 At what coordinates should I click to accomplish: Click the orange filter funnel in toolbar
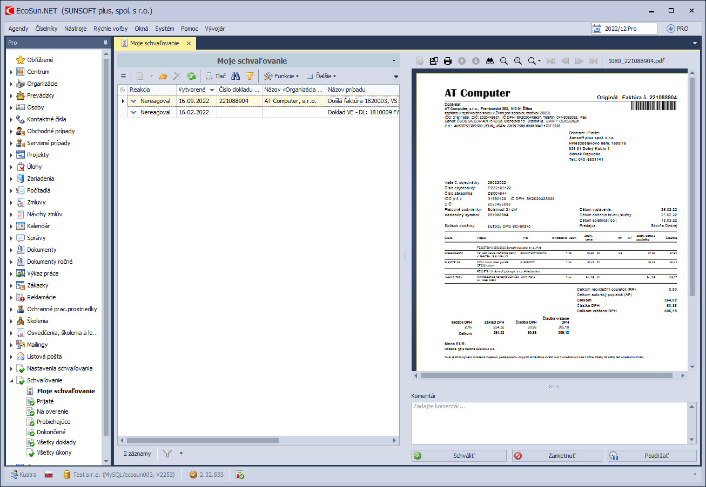pyautogui.click(x=250, y=77)
